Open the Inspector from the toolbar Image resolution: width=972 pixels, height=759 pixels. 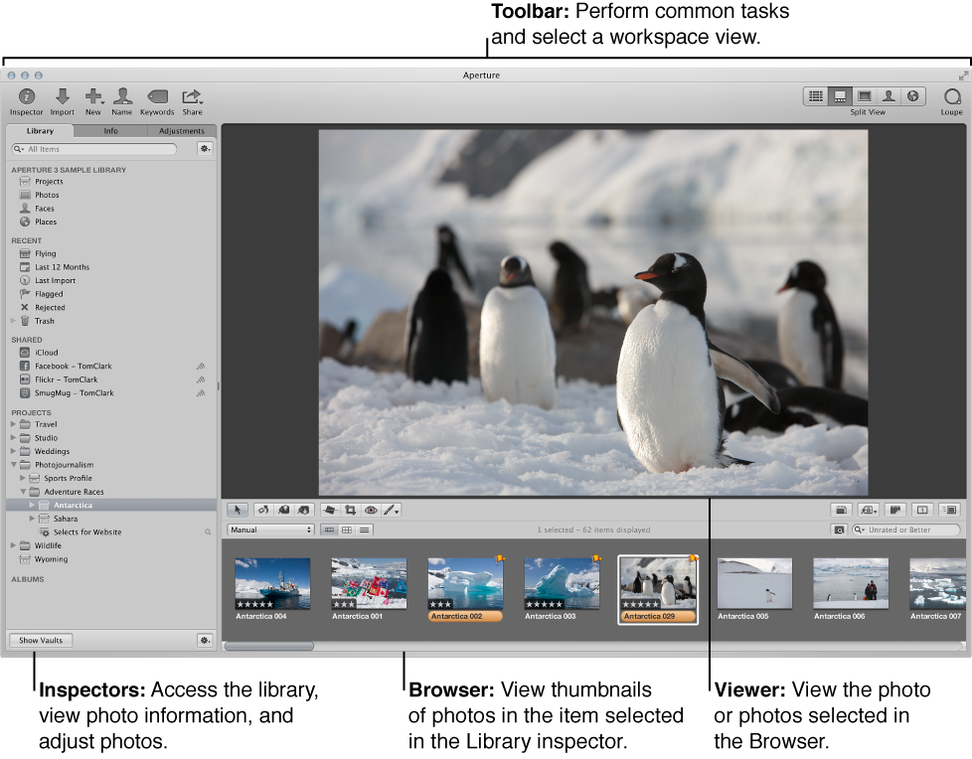click(x=27, y=96)
